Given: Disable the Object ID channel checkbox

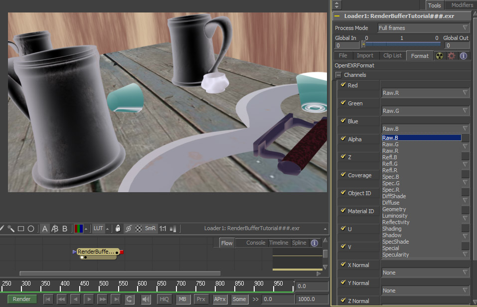Looking at the screenshot, I should [x=343, y=193].
